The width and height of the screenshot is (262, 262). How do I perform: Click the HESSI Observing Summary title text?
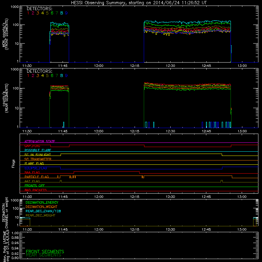pyautogui.click(x=139, y=3)
